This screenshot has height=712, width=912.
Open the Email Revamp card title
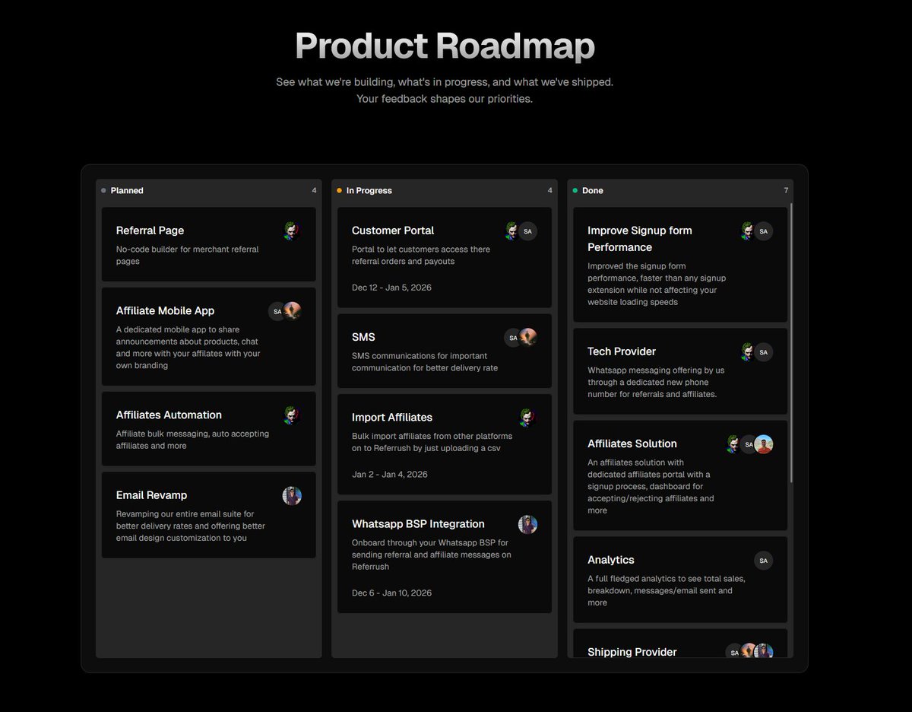[x=151, y=495]
